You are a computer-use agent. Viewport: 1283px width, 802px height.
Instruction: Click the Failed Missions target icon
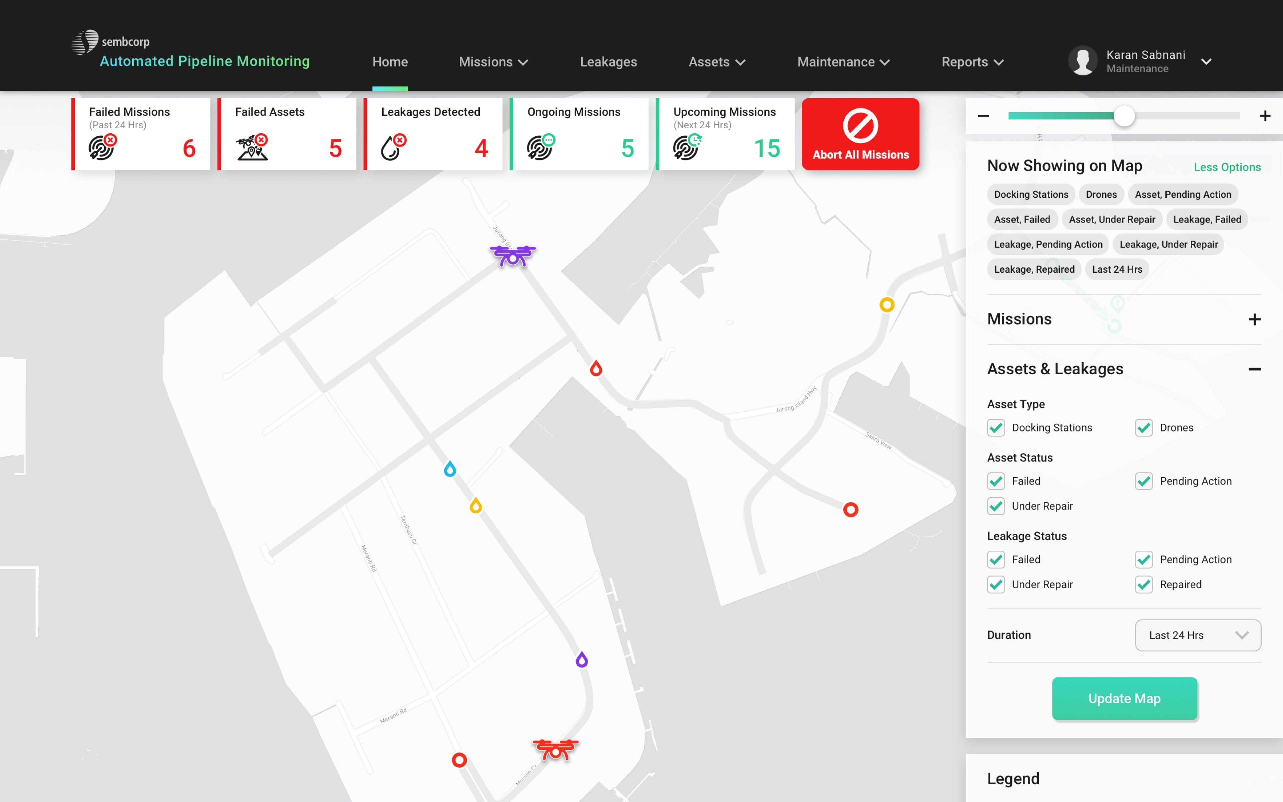point(102,147)
